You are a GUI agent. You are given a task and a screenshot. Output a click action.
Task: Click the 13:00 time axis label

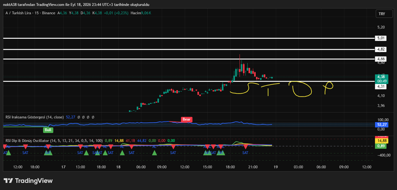click(81, 167)
